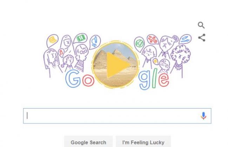The width and height of the screenshot is (228, 147).
Task: Click the red music note speech bubble
Action: coord(61,53)
